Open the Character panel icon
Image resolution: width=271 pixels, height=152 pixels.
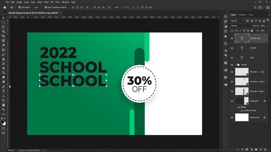coord(226,51)
